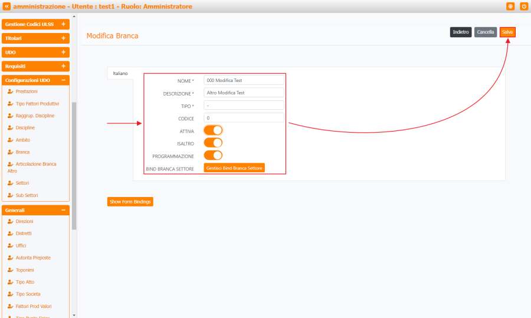
Task: Turn off the PROGRAMMAZIONE toggle
Action: click(213, 155)
